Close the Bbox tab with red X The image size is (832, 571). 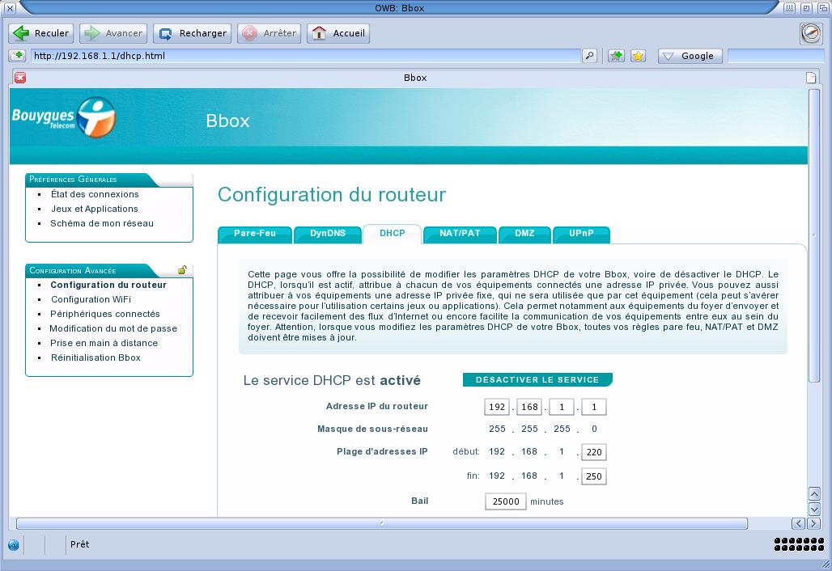point(20,78)
